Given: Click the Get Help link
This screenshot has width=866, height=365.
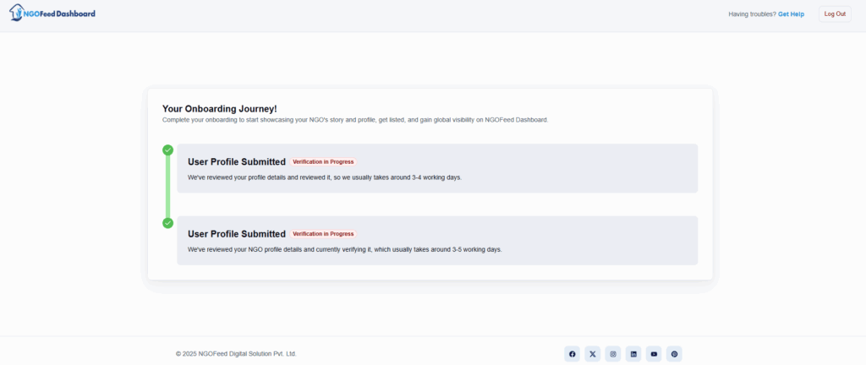Looking at the screenshot, I should tap(791, 14).
